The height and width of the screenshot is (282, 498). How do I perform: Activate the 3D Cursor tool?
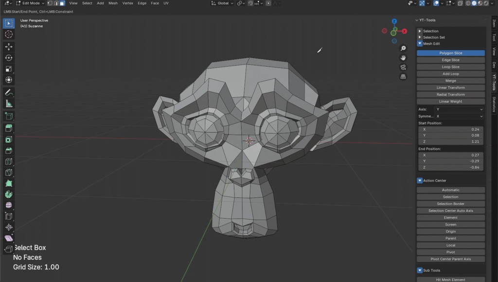click(9, 34)
